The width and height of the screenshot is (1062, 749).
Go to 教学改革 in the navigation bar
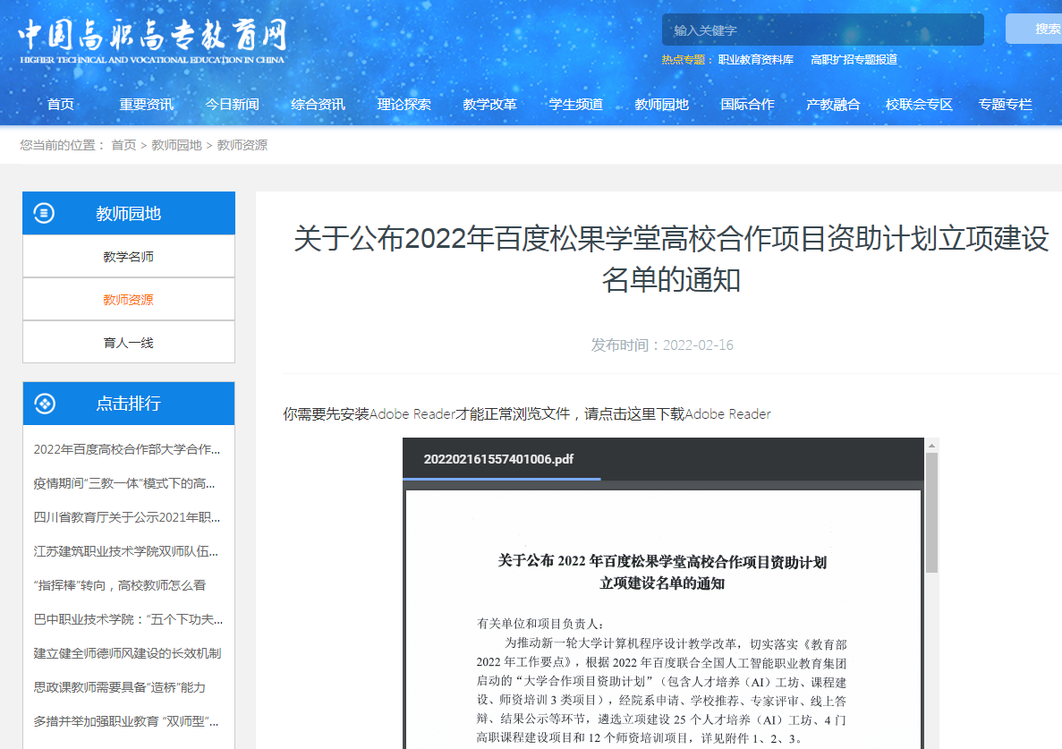(489, 105)
